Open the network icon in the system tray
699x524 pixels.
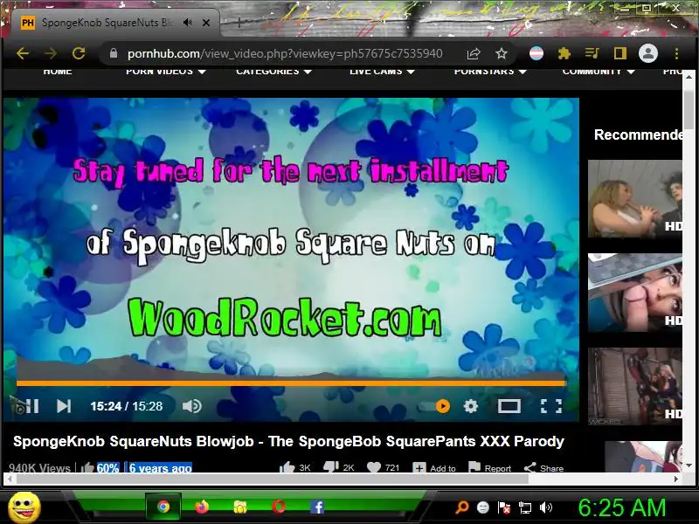click(525, 507)
